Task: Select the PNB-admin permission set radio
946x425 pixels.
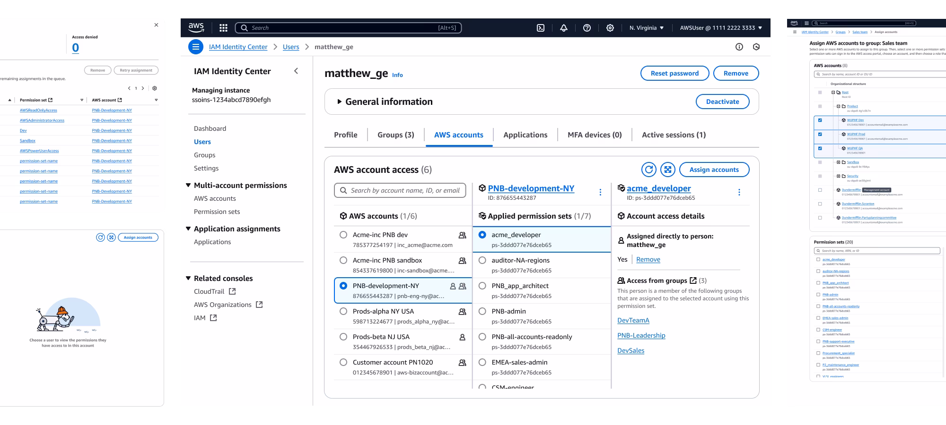Action: pyautogui.click(x=482, y=311)
